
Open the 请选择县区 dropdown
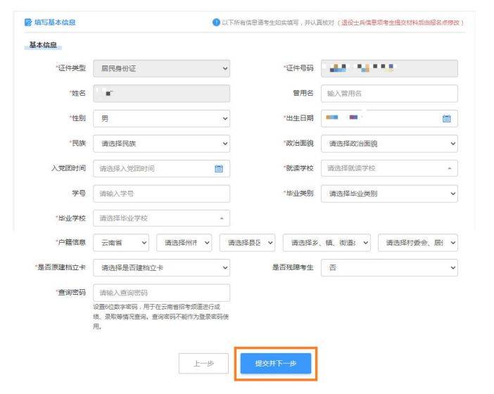247,243
